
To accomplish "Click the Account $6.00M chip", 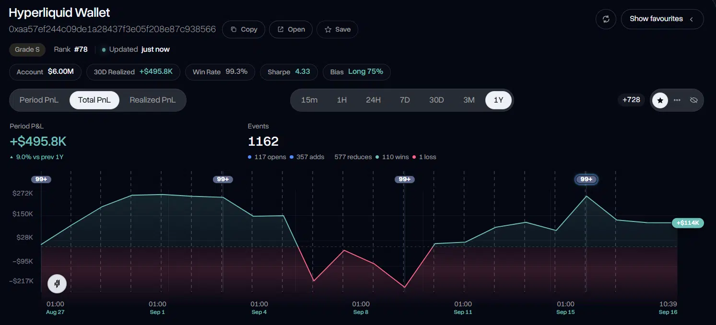I will pos(45,72).
